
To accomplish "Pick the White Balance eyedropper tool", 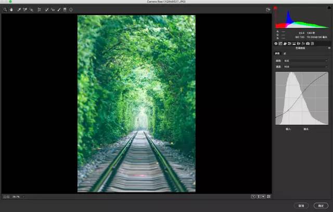I will tap(18, 9).
